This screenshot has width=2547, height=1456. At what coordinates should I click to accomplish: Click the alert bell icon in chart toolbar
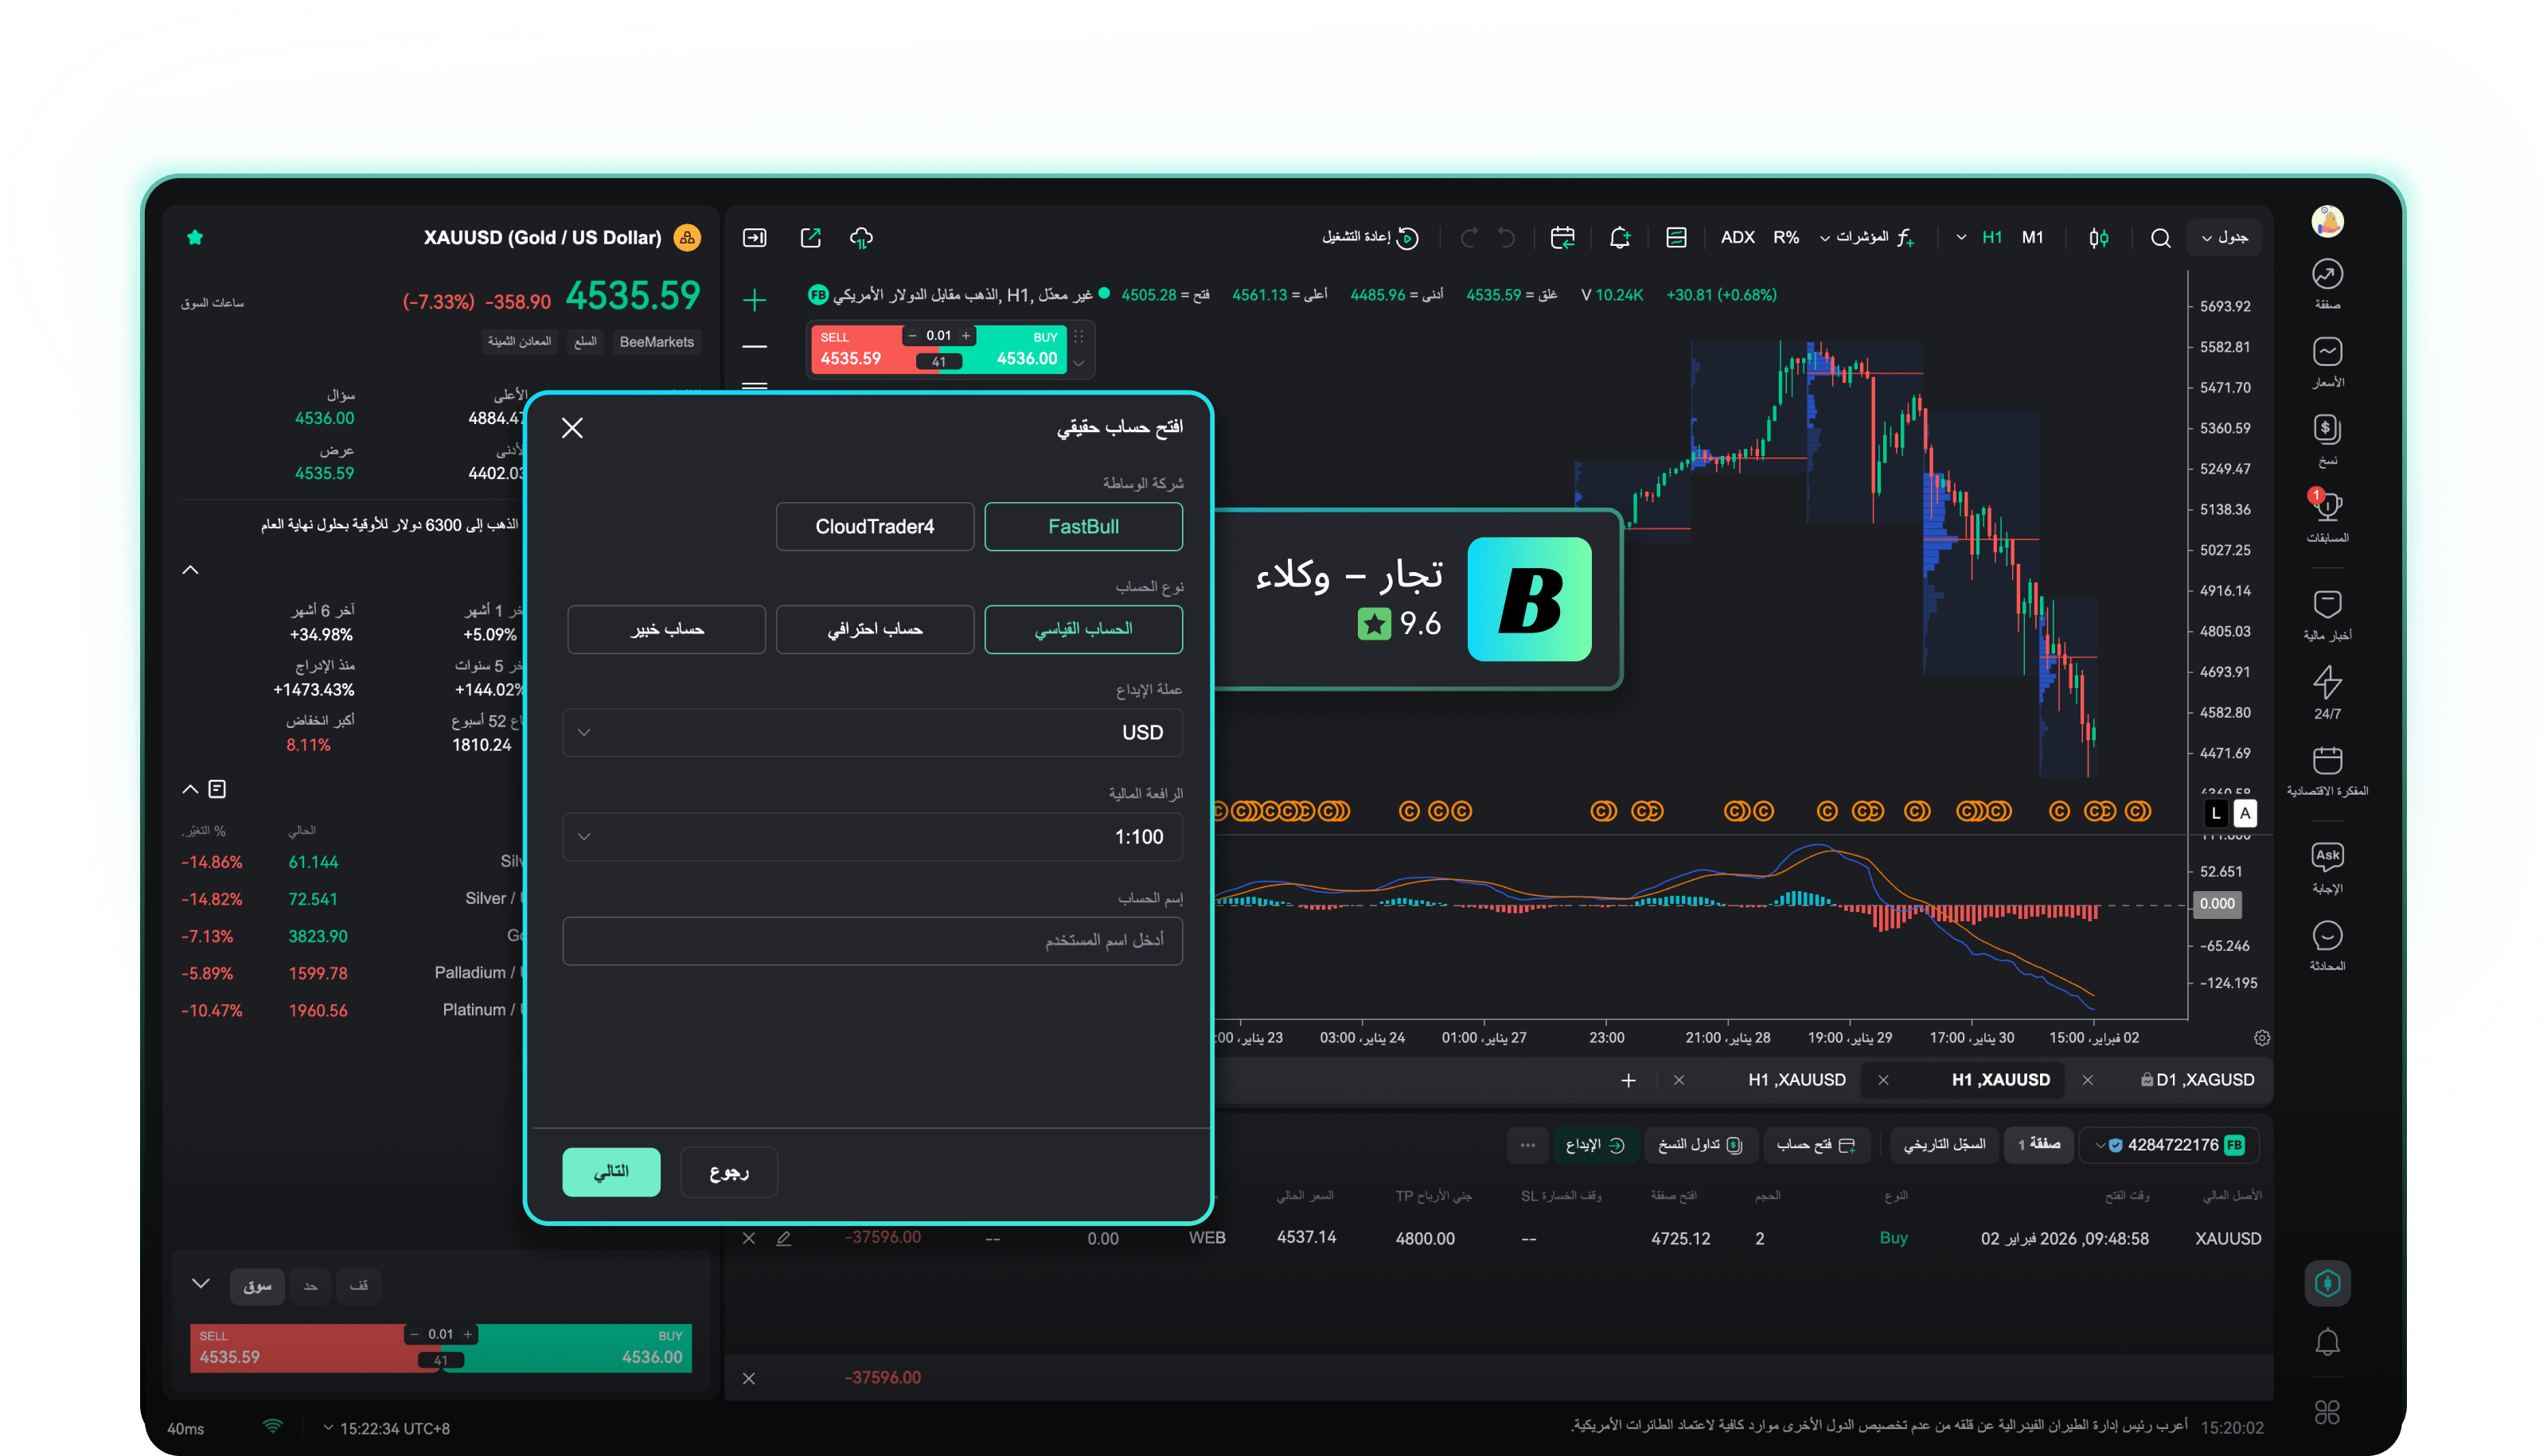(x=1620, y=238)
